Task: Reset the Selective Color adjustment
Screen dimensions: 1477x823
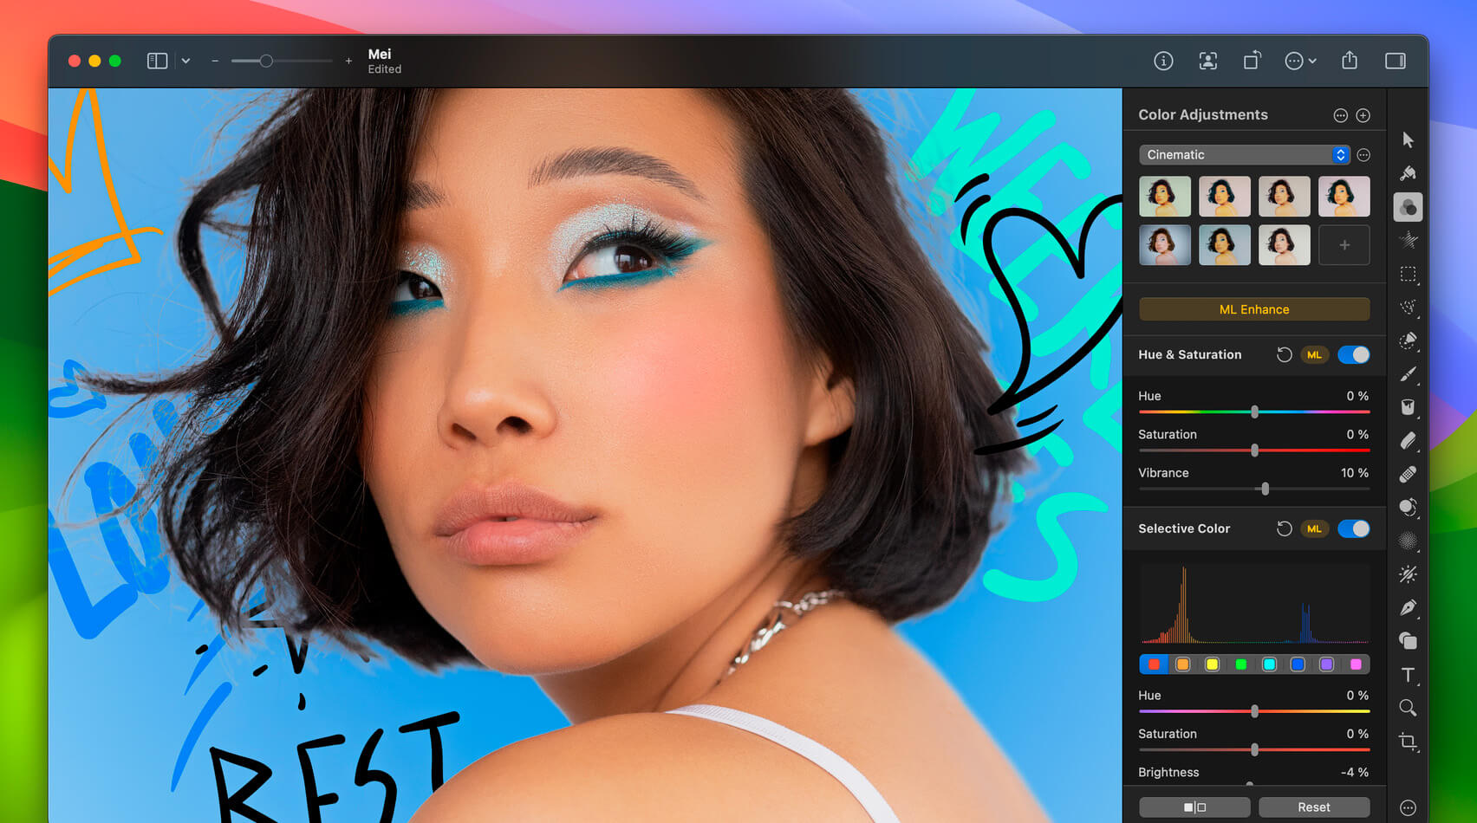Action: (x=1285, y=528)
